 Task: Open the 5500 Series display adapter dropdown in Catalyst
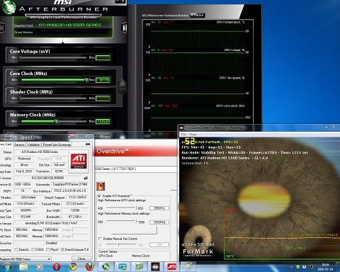136,169
